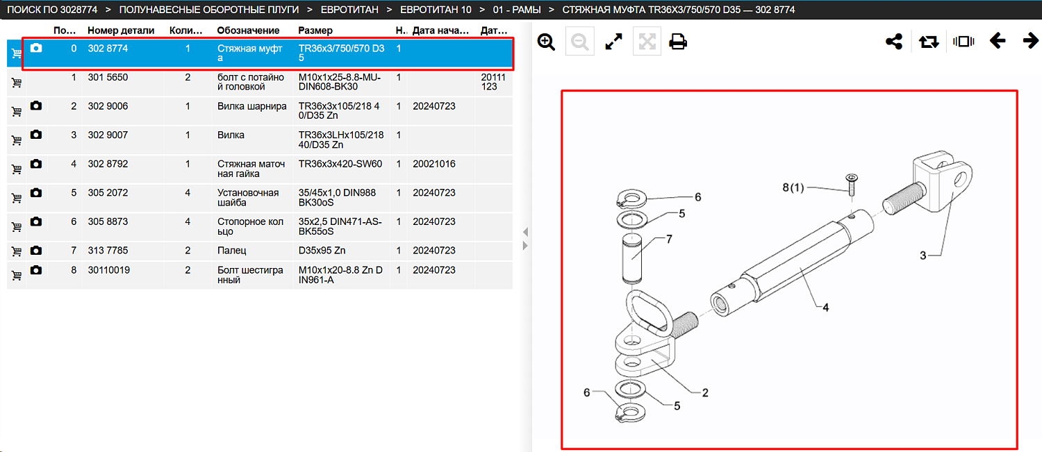This screenshot has height=452, width=1042.
Task: Open photo for part 305 2072
Action: (x=36, y=192)
